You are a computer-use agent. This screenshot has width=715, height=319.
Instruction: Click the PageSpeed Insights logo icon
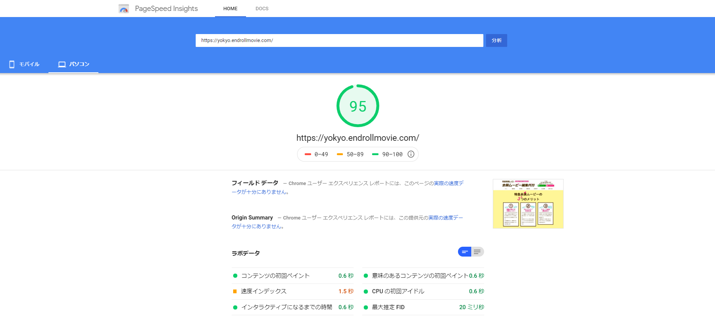(124, 8)
